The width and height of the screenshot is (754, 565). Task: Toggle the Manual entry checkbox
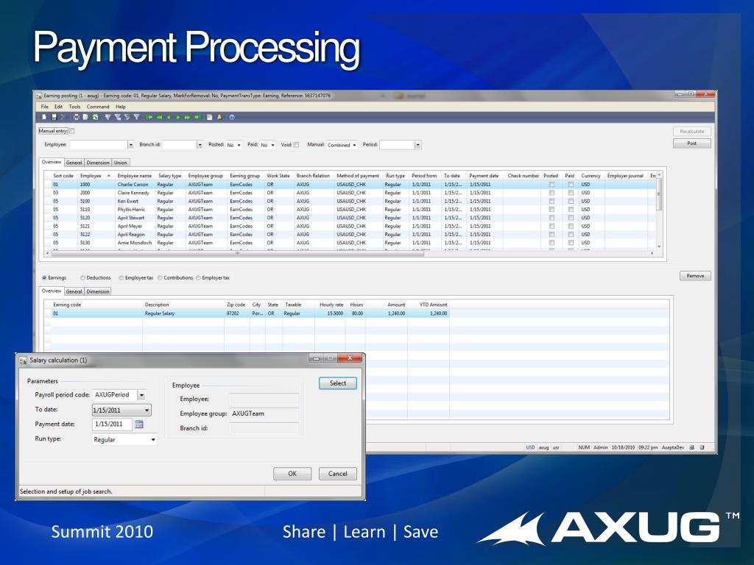72,131
